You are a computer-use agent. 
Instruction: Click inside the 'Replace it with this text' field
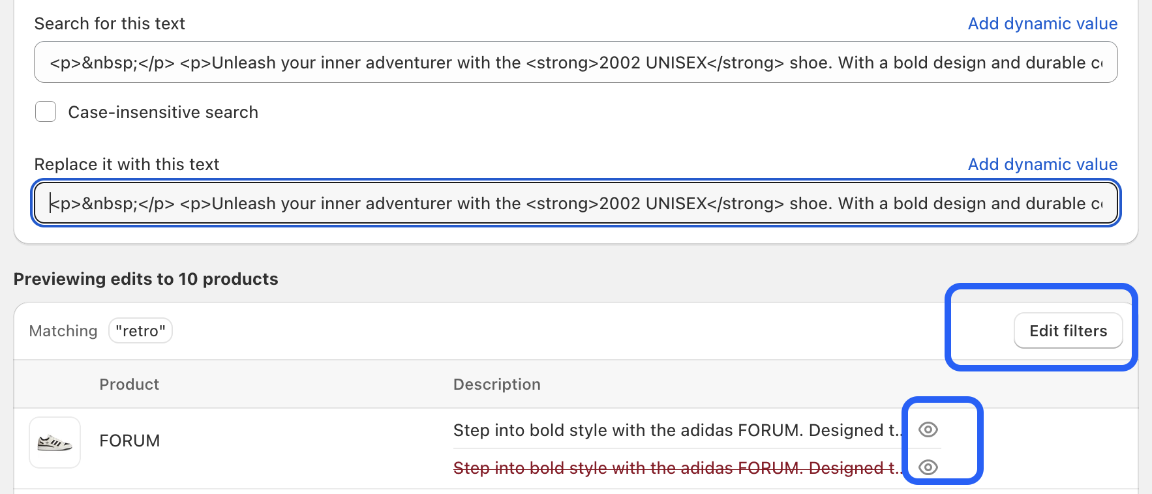click(575, 203)
